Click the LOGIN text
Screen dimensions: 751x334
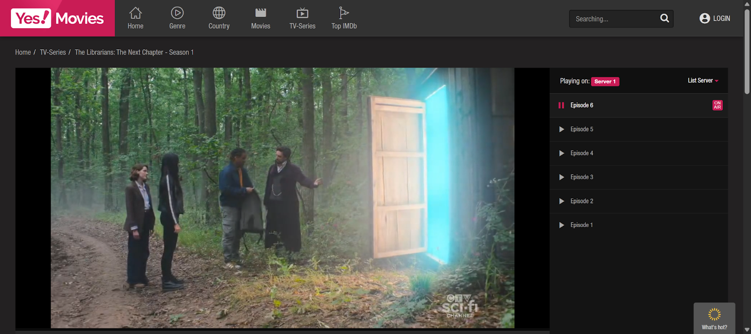(721, 18)
